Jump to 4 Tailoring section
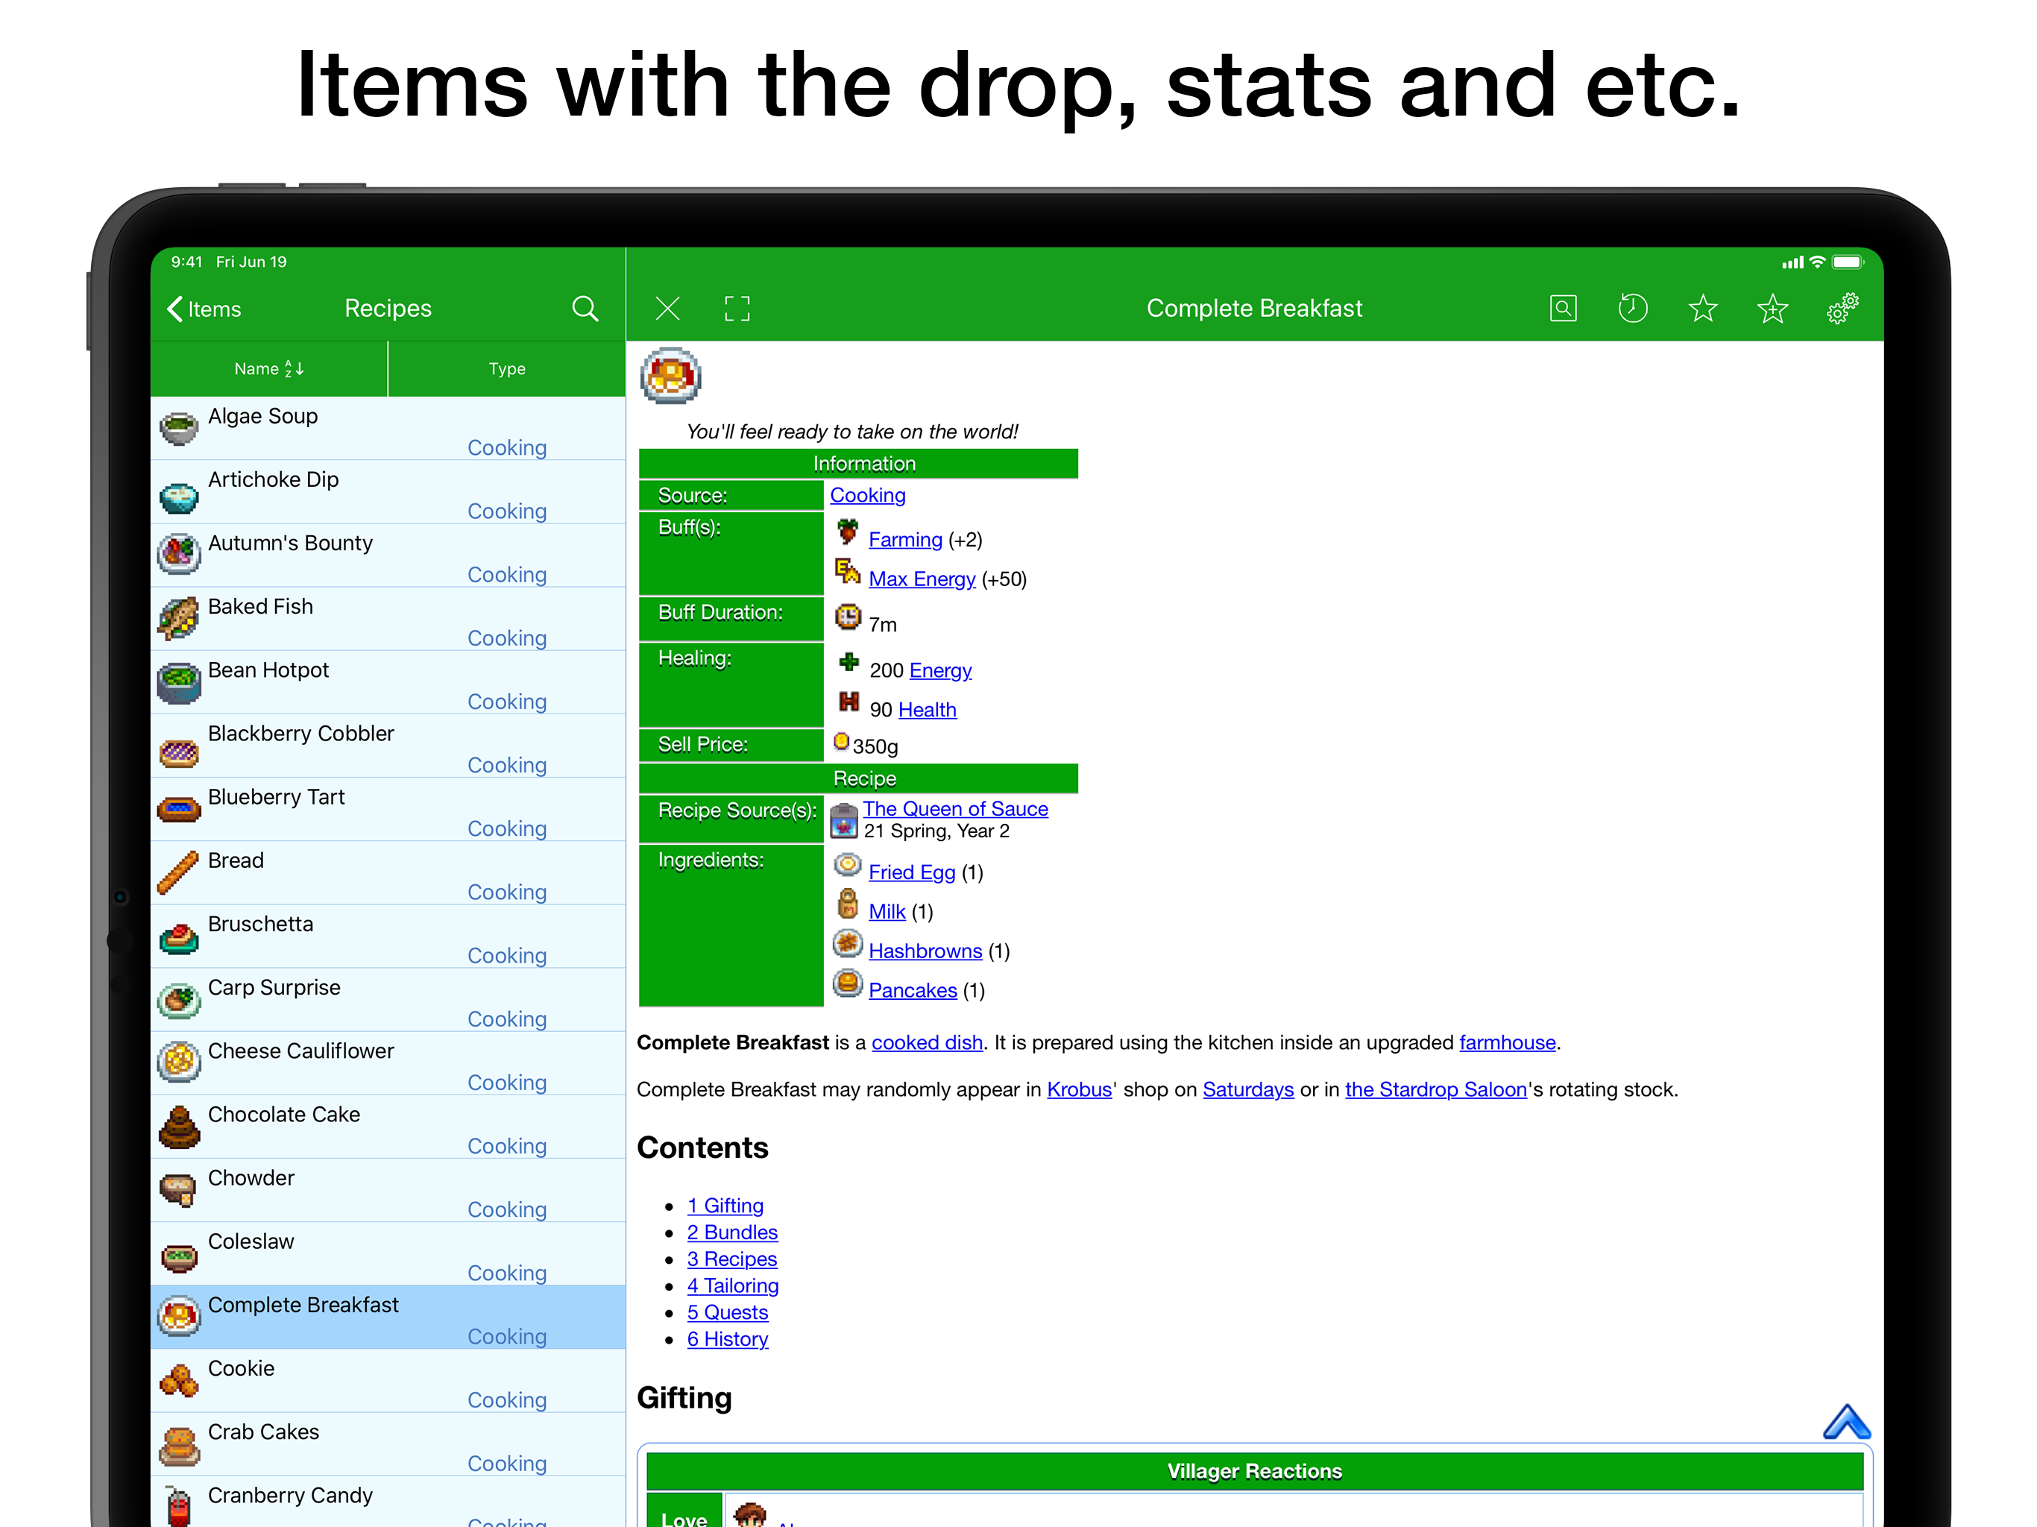The image size is (2037, 1527). pyautogui.click(x=732, y=1285)
